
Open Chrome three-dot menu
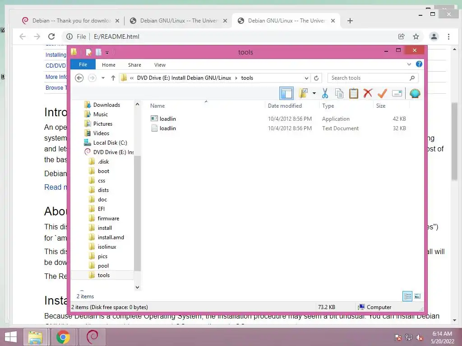tap(448, 36)
